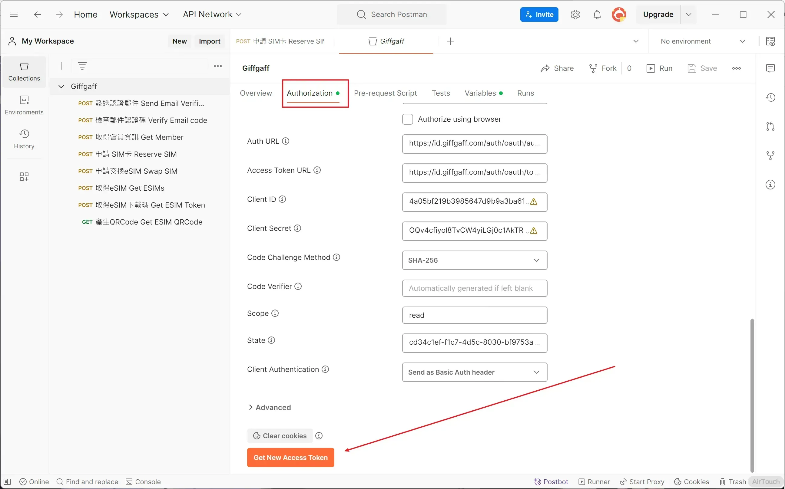Click the Scope input field
The width and height of the screenshot is (785, 489).
(x=474, y=315)
